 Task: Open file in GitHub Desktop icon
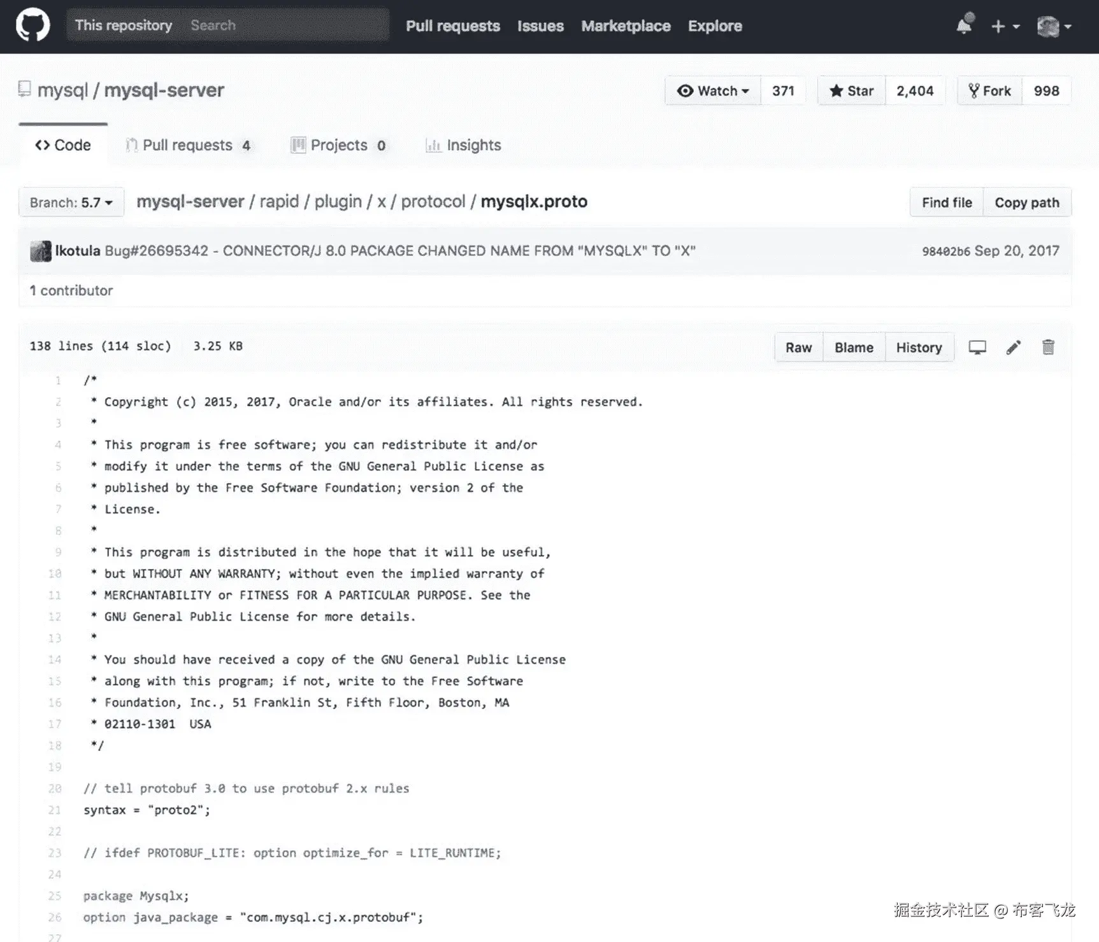(977, 348)
